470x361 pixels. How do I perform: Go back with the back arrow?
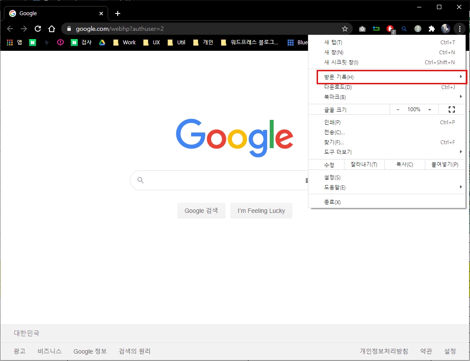coord(10,29)
